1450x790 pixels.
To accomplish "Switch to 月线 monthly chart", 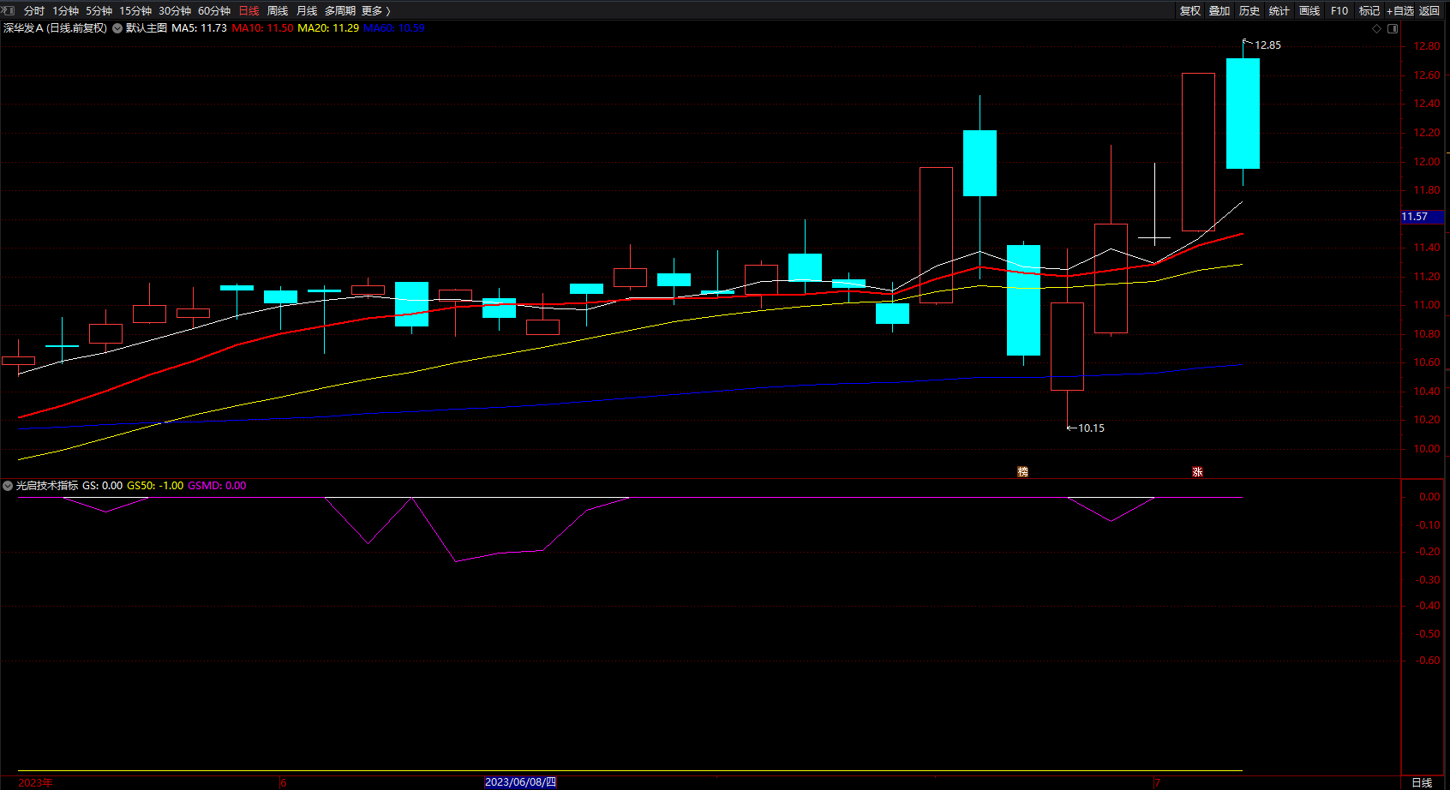I will 307,11.
